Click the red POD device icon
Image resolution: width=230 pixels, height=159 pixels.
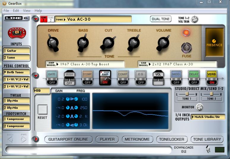point(17,33)
